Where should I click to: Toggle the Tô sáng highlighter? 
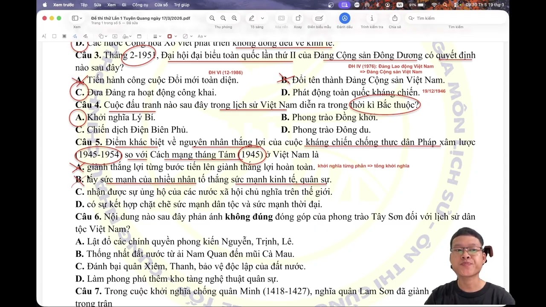[252, 18]
